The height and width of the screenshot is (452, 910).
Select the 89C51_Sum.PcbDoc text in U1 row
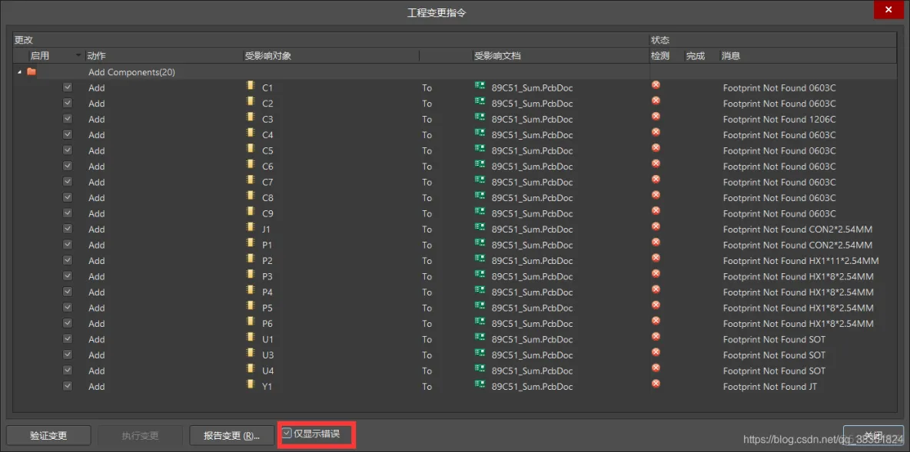532,339
